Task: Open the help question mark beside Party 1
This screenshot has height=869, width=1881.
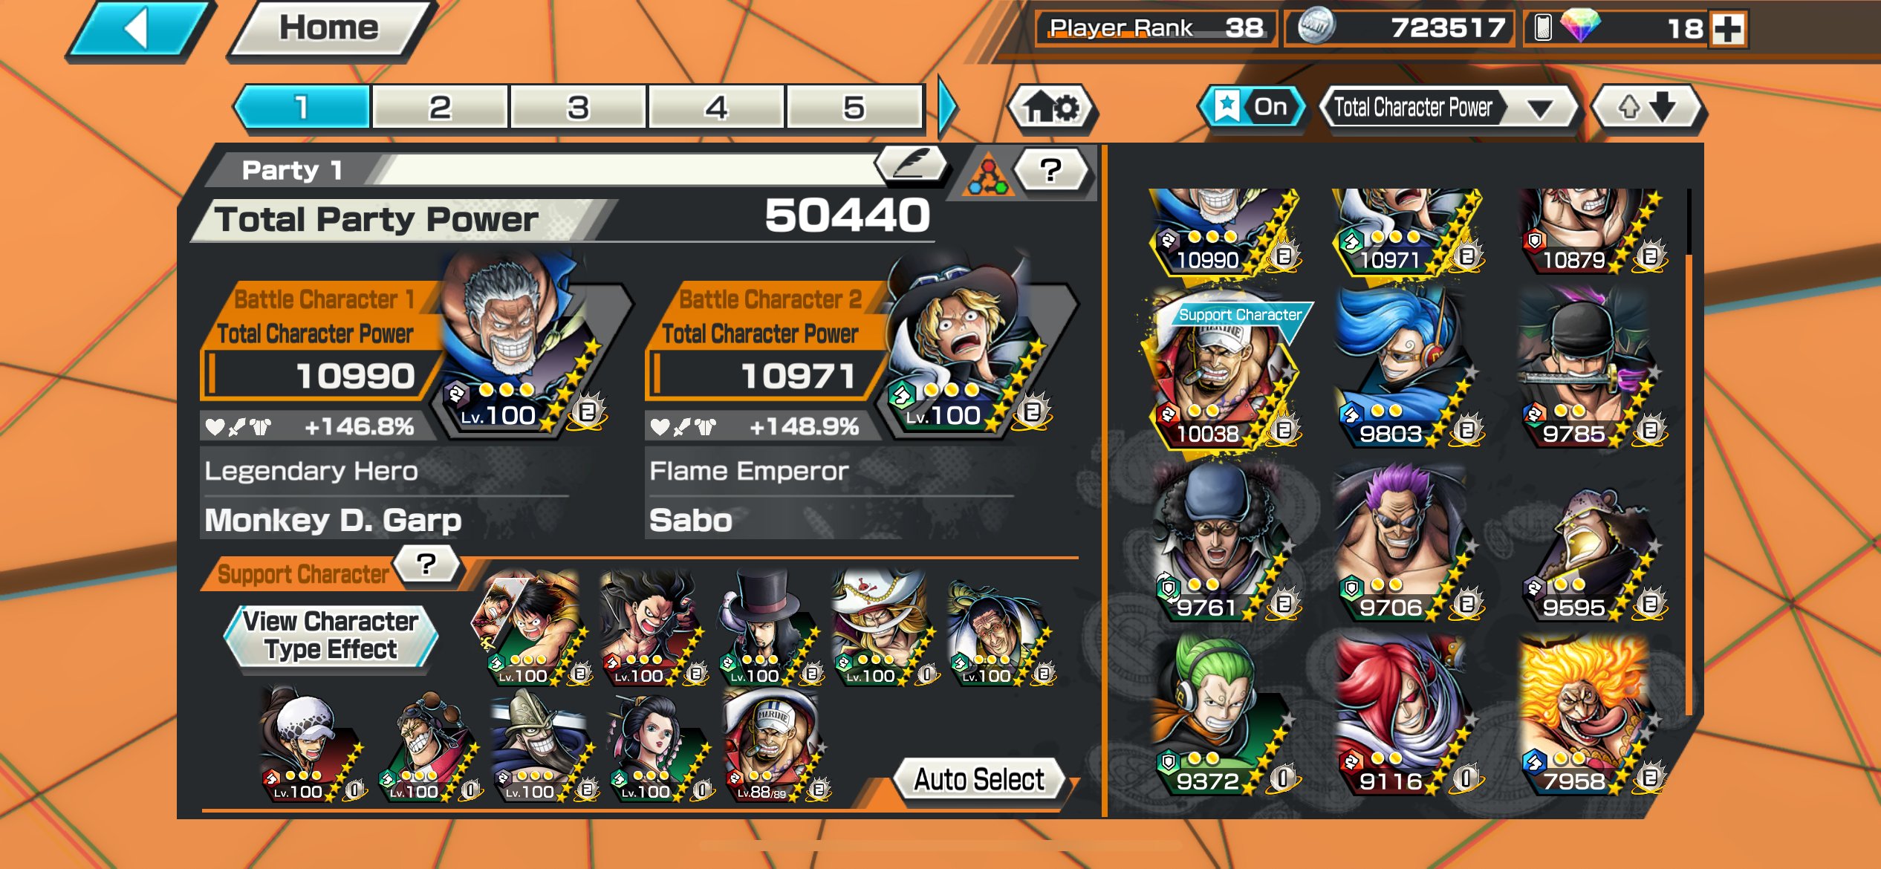Action: 1050,171
